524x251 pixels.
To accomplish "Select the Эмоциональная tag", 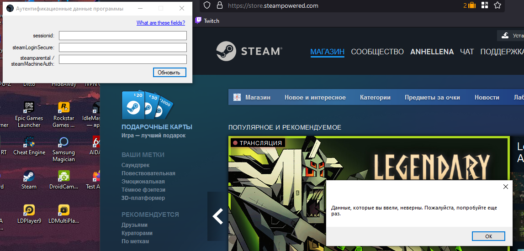I will click(143, 182).
